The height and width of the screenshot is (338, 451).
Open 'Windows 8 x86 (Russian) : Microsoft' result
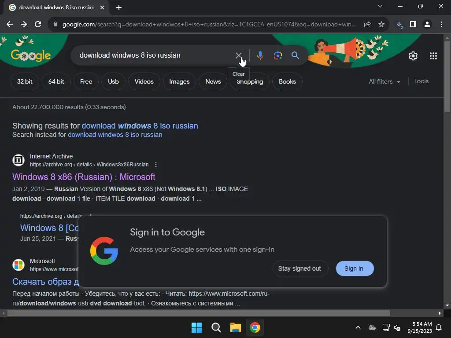tap(84, 177)
